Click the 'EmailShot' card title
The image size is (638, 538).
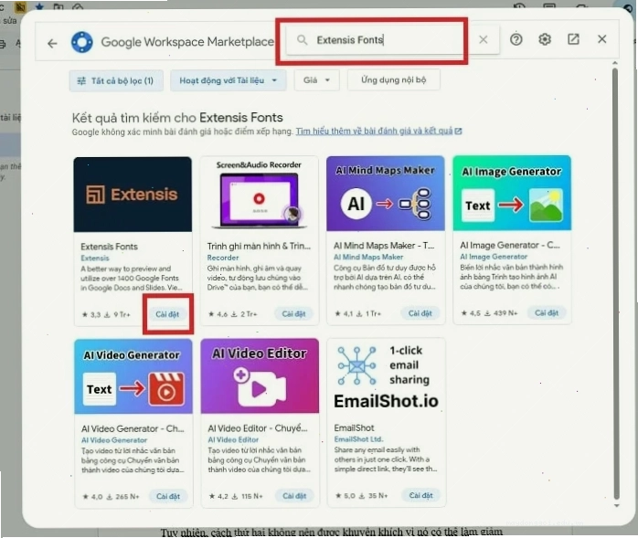[354, 427]
